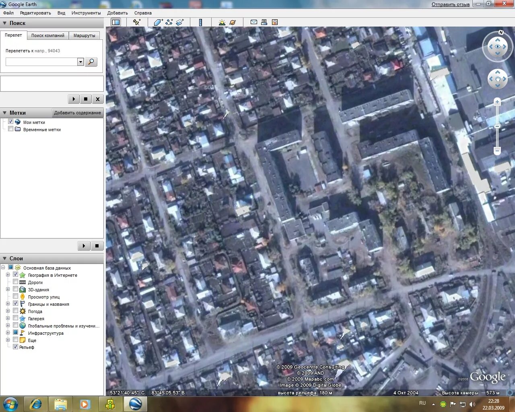Screen dimensions: 515x412
Task: Enable the 3D-здания layer checkbox
Action: (x=16, y=290)
